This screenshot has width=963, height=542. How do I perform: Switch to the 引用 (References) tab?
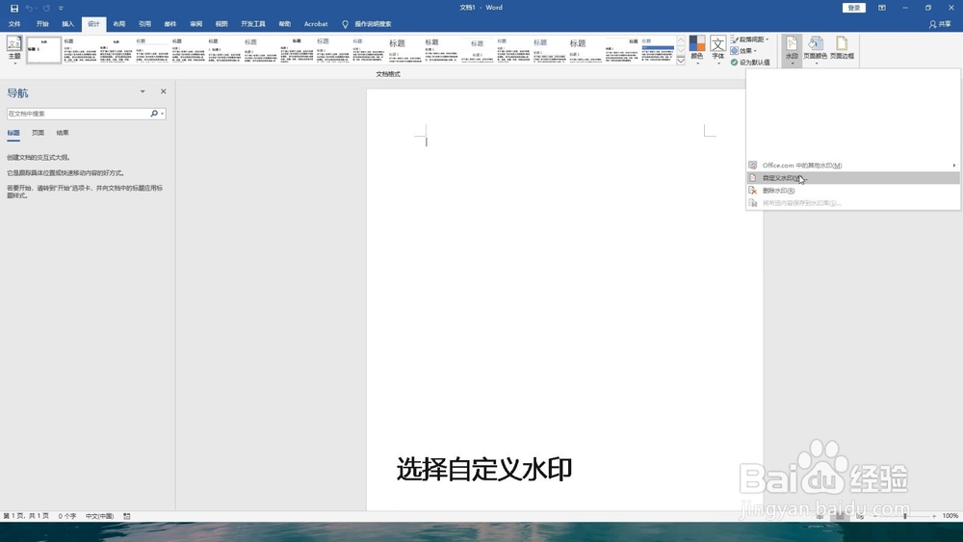tap(145, 24)
